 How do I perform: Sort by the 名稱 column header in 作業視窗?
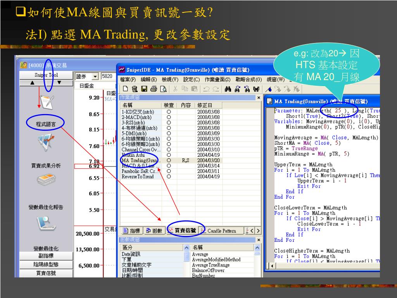pos(141,105)
